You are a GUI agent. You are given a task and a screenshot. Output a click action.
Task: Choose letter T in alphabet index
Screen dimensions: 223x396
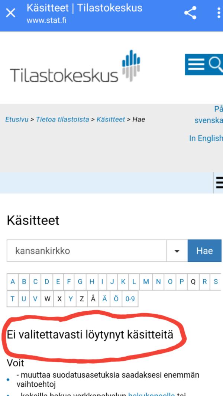coord(13,299)
